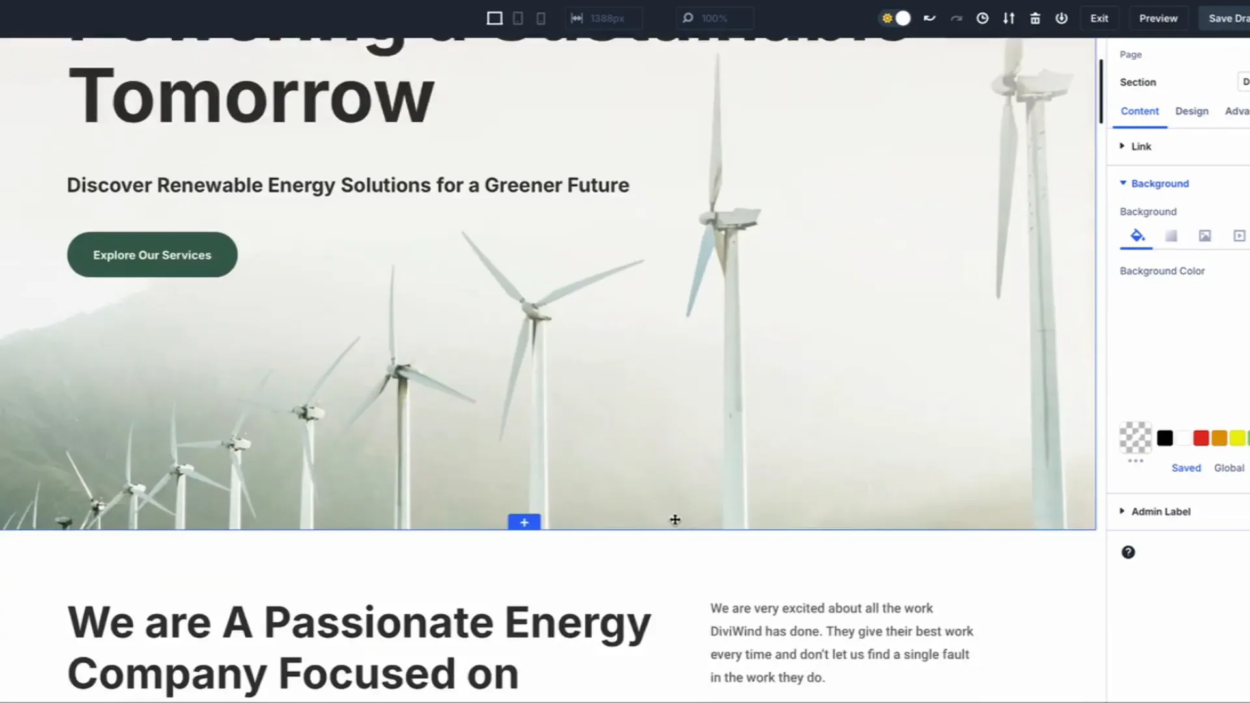1250x703 pixels.
Task: Switch to phone view icon
Action: [540, 18]
